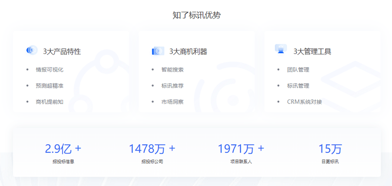392x186 pixels.
Task: Click the 智能搜索 list item
Action: (x=172, y=70)
